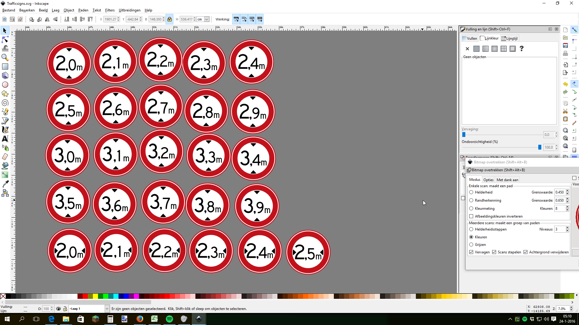579x325 pixels.
Task: Click the rotate 90° counter-clockwise icon
Action: (32, 19)
